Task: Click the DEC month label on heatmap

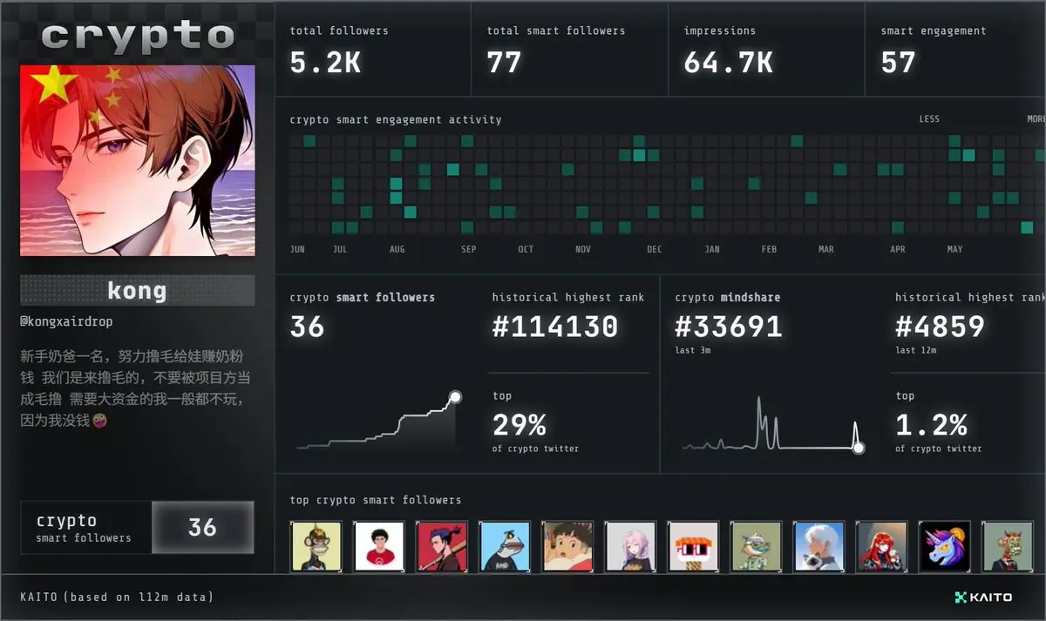Action: (x=654, y=250)
